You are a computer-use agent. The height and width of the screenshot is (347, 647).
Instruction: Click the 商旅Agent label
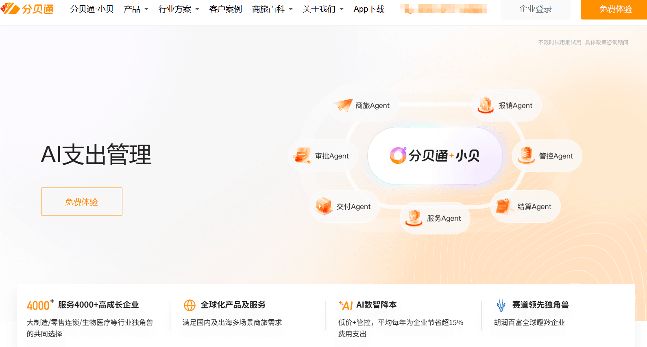coord(373,105)
